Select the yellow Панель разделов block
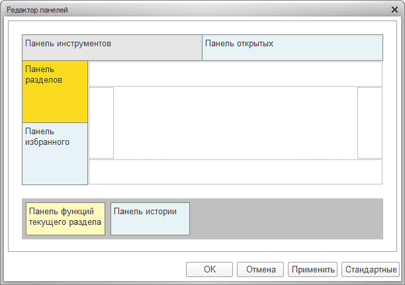The width and height of the screenshot is (405, 285). pyautogui.click(x=55, y=92)
